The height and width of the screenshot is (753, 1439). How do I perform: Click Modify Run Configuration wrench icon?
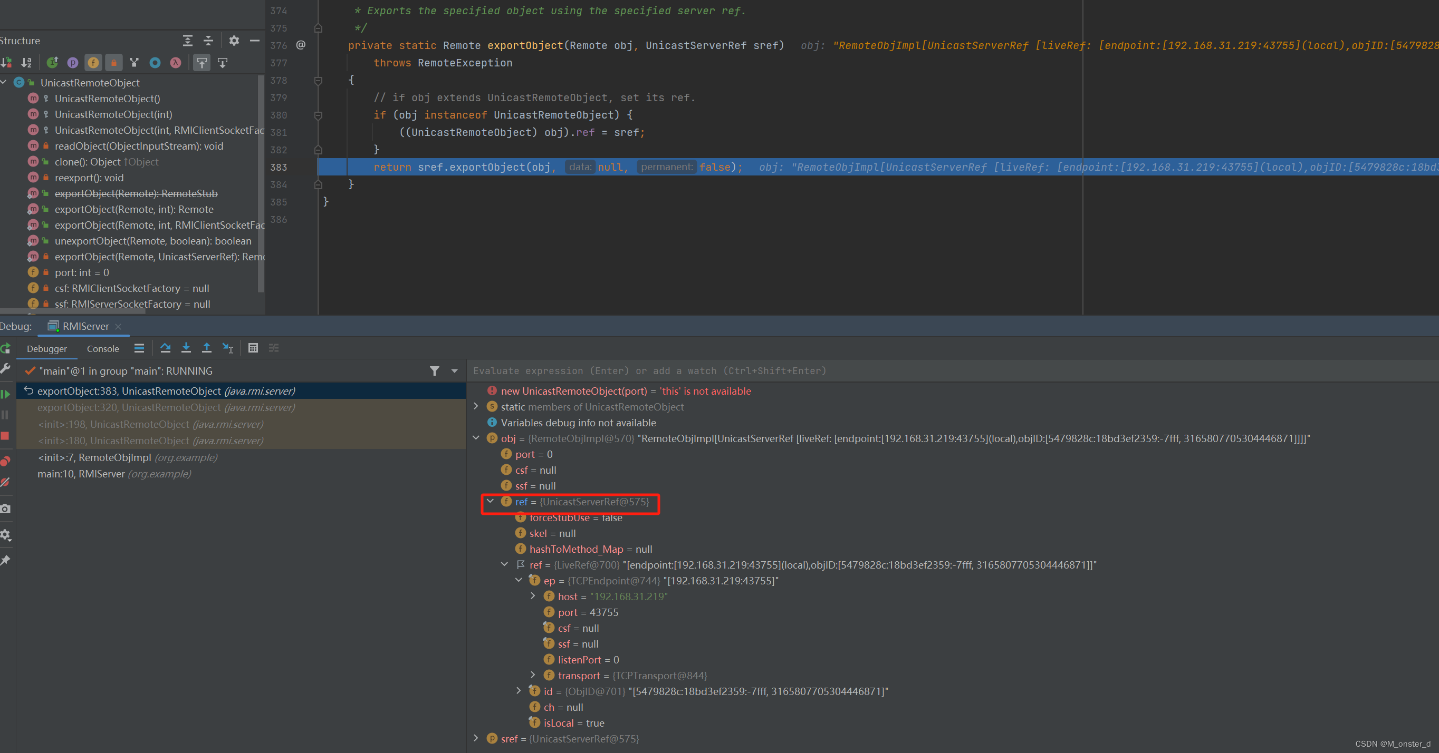click(x=6, y=368)
